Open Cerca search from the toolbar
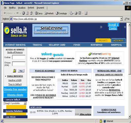The width and height of the screenshot is (131, 123). coord(39,13)
